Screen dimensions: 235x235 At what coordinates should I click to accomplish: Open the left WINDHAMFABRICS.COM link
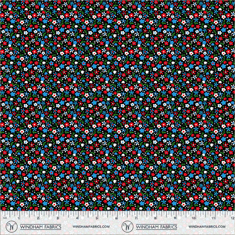(x=91, y=227)
